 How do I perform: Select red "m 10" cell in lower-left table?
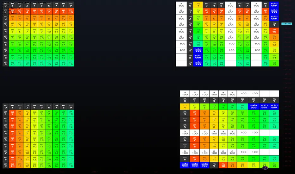point(12,165)
